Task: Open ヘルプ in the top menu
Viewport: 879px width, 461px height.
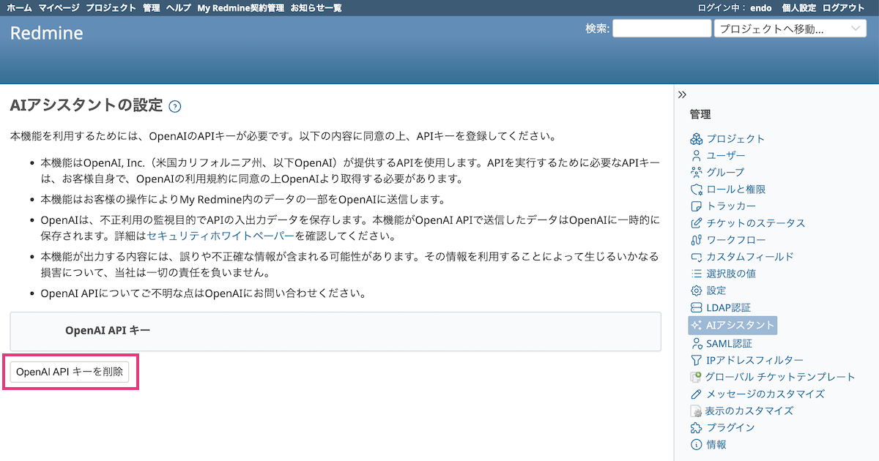Action: [x=179, y=7]
